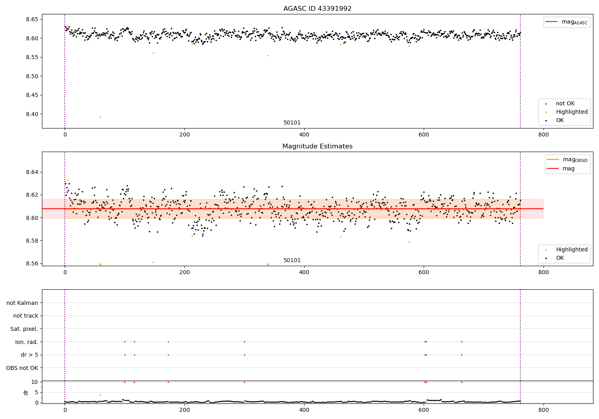Select the mag AGASC legend entry
599x419 pixels.
[566, 22]
